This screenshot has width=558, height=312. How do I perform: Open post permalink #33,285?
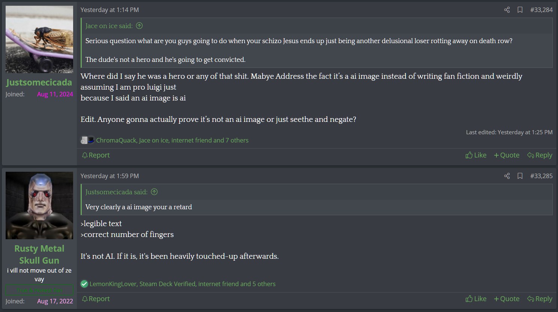tap(541, 176)
